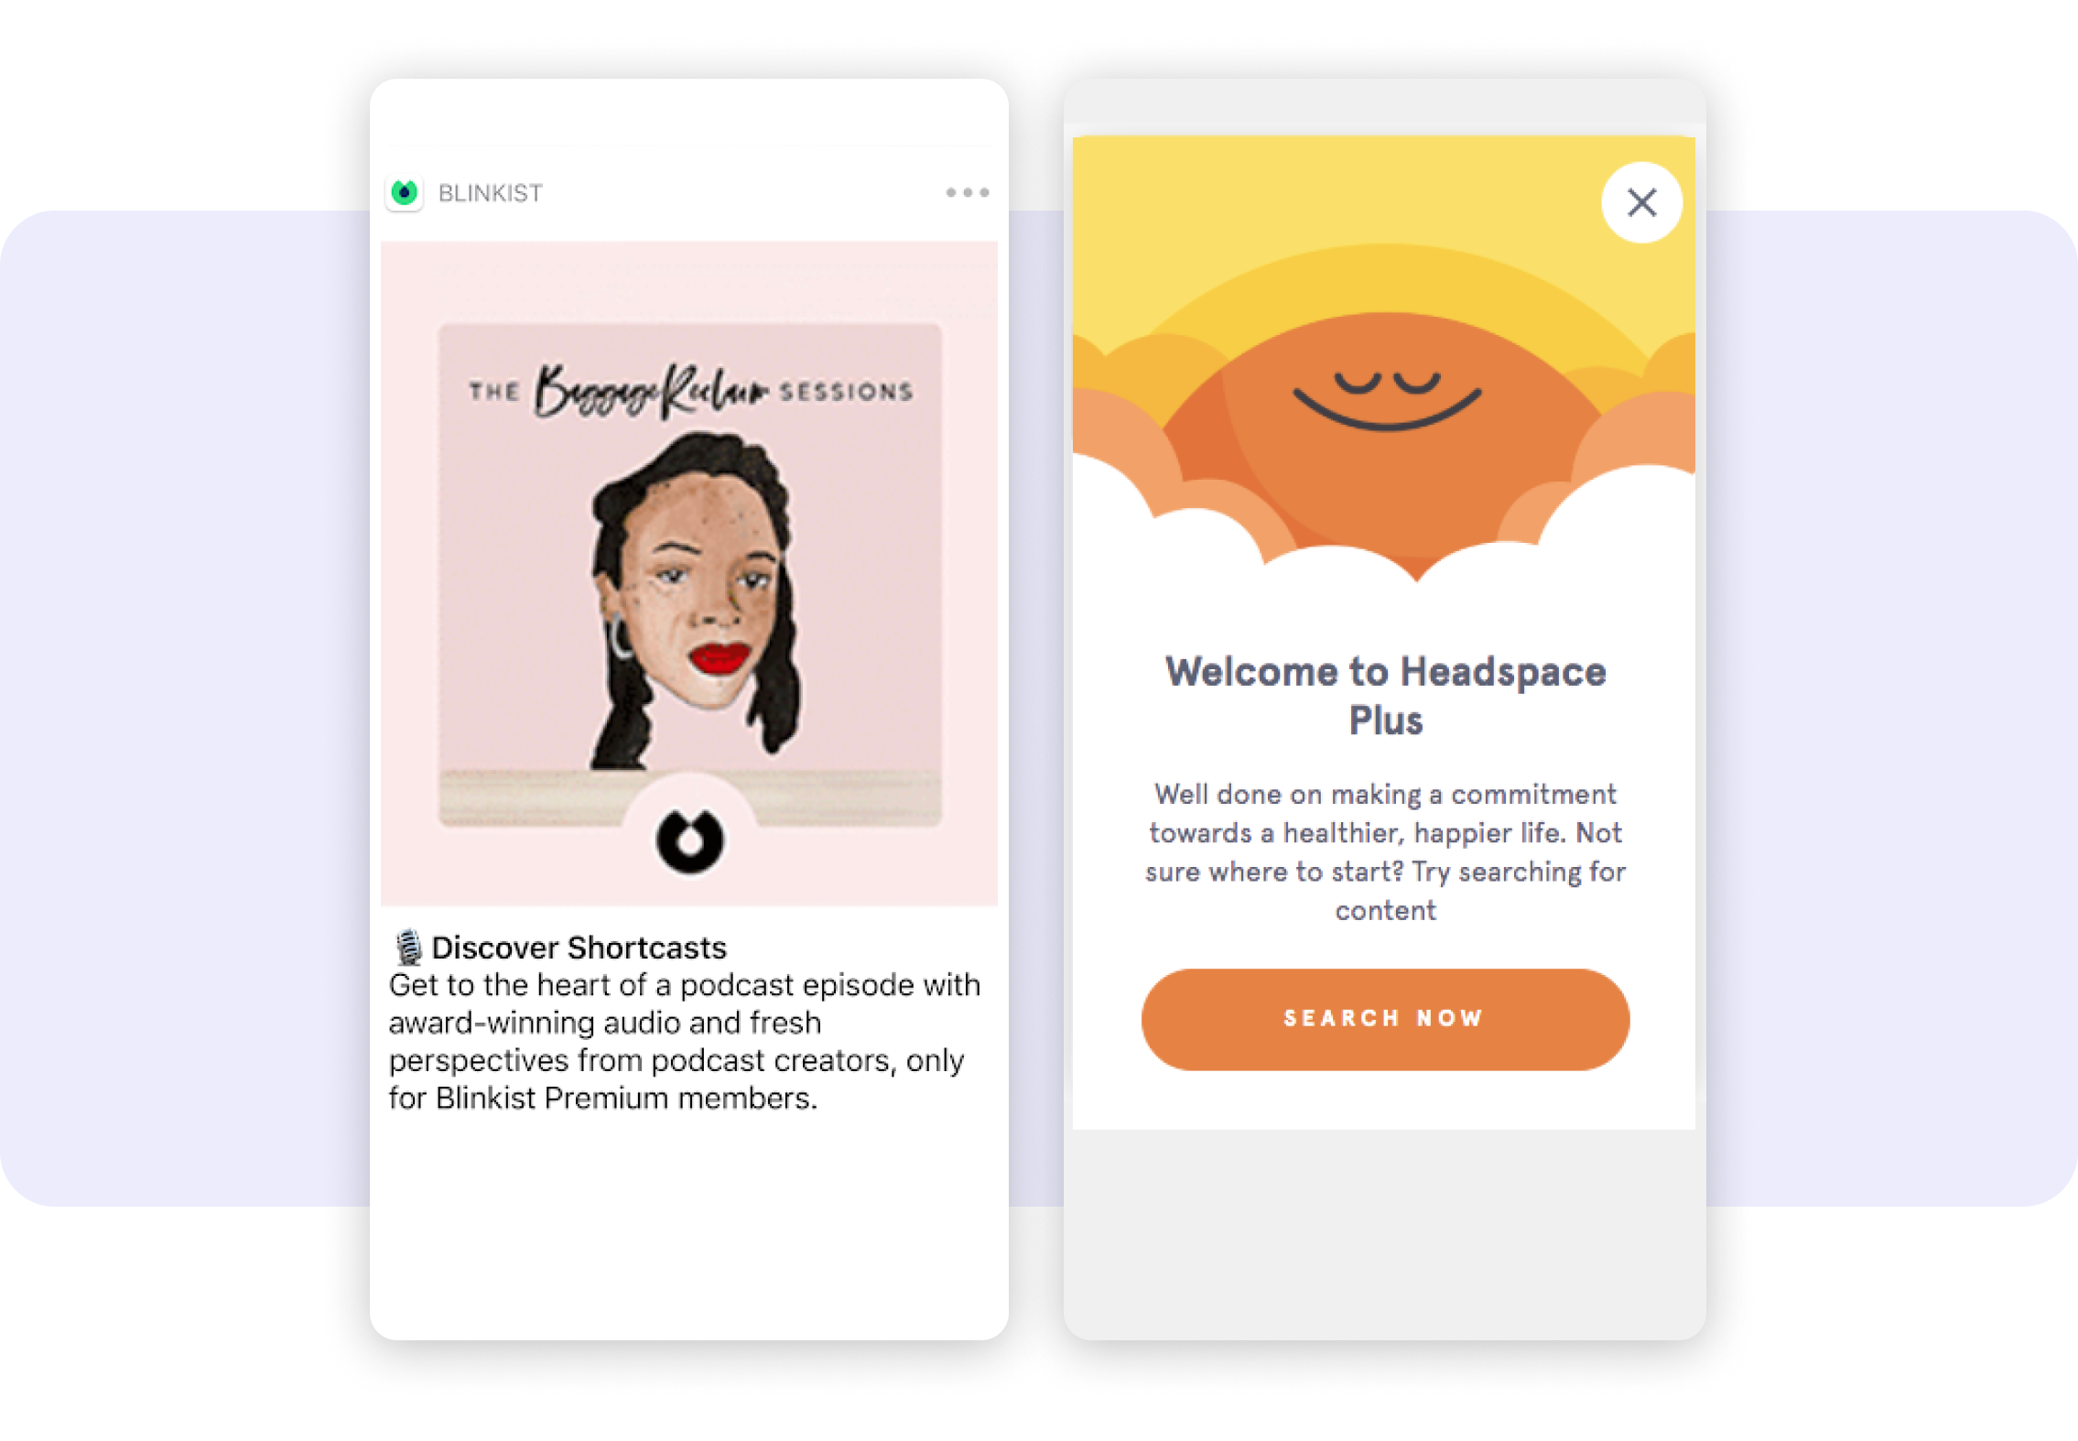Click the smiling face icon in Headspace
Image resolution: width=2078 pixels, height=1441 pixels.
pos(1386,403)
